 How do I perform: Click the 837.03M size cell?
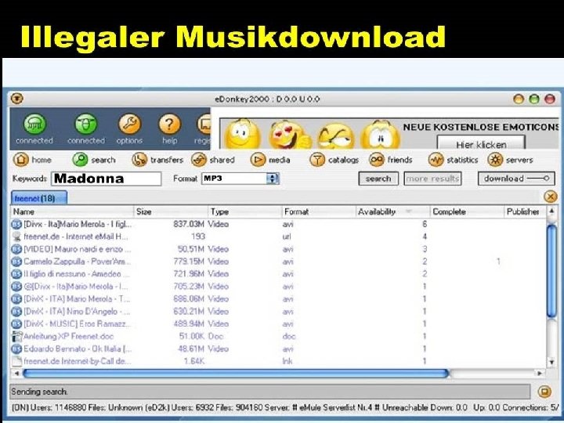[x=189, y=224]
